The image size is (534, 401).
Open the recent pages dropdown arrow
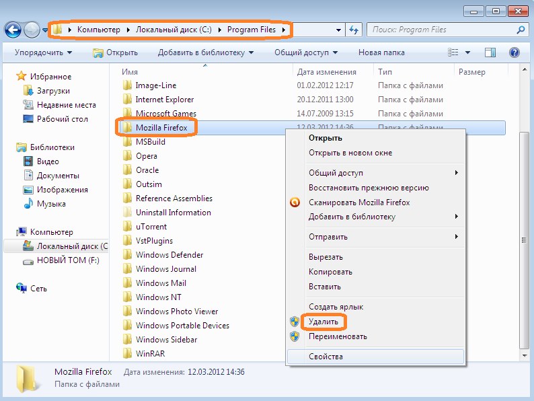click(x=44, y=30)
